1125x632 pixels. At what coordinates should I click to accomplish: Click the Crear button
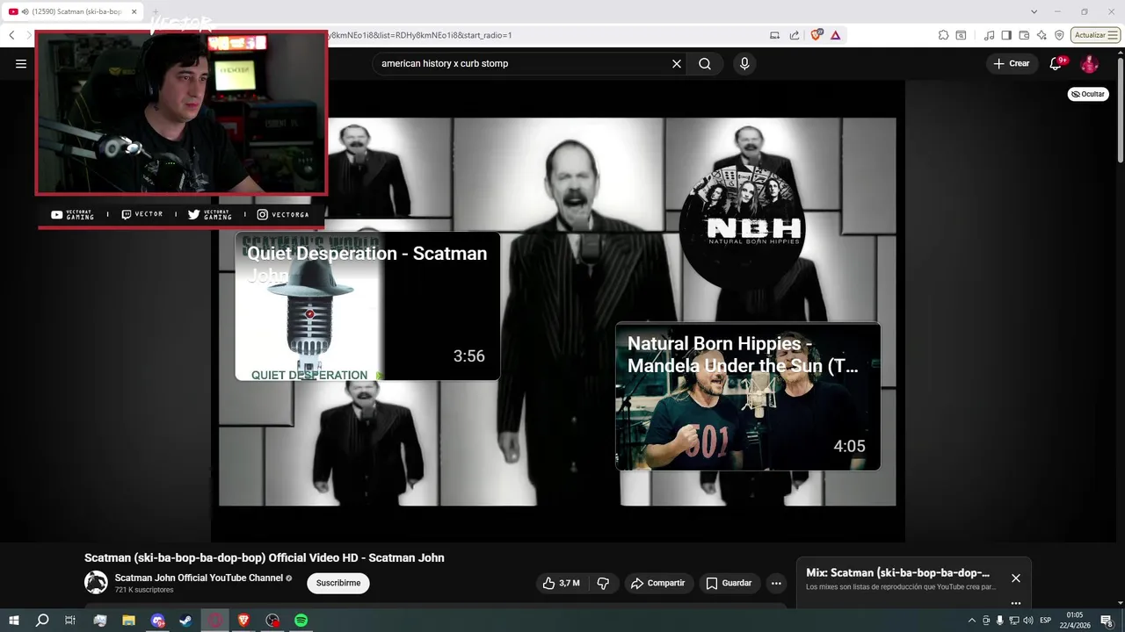(1011, 64)
